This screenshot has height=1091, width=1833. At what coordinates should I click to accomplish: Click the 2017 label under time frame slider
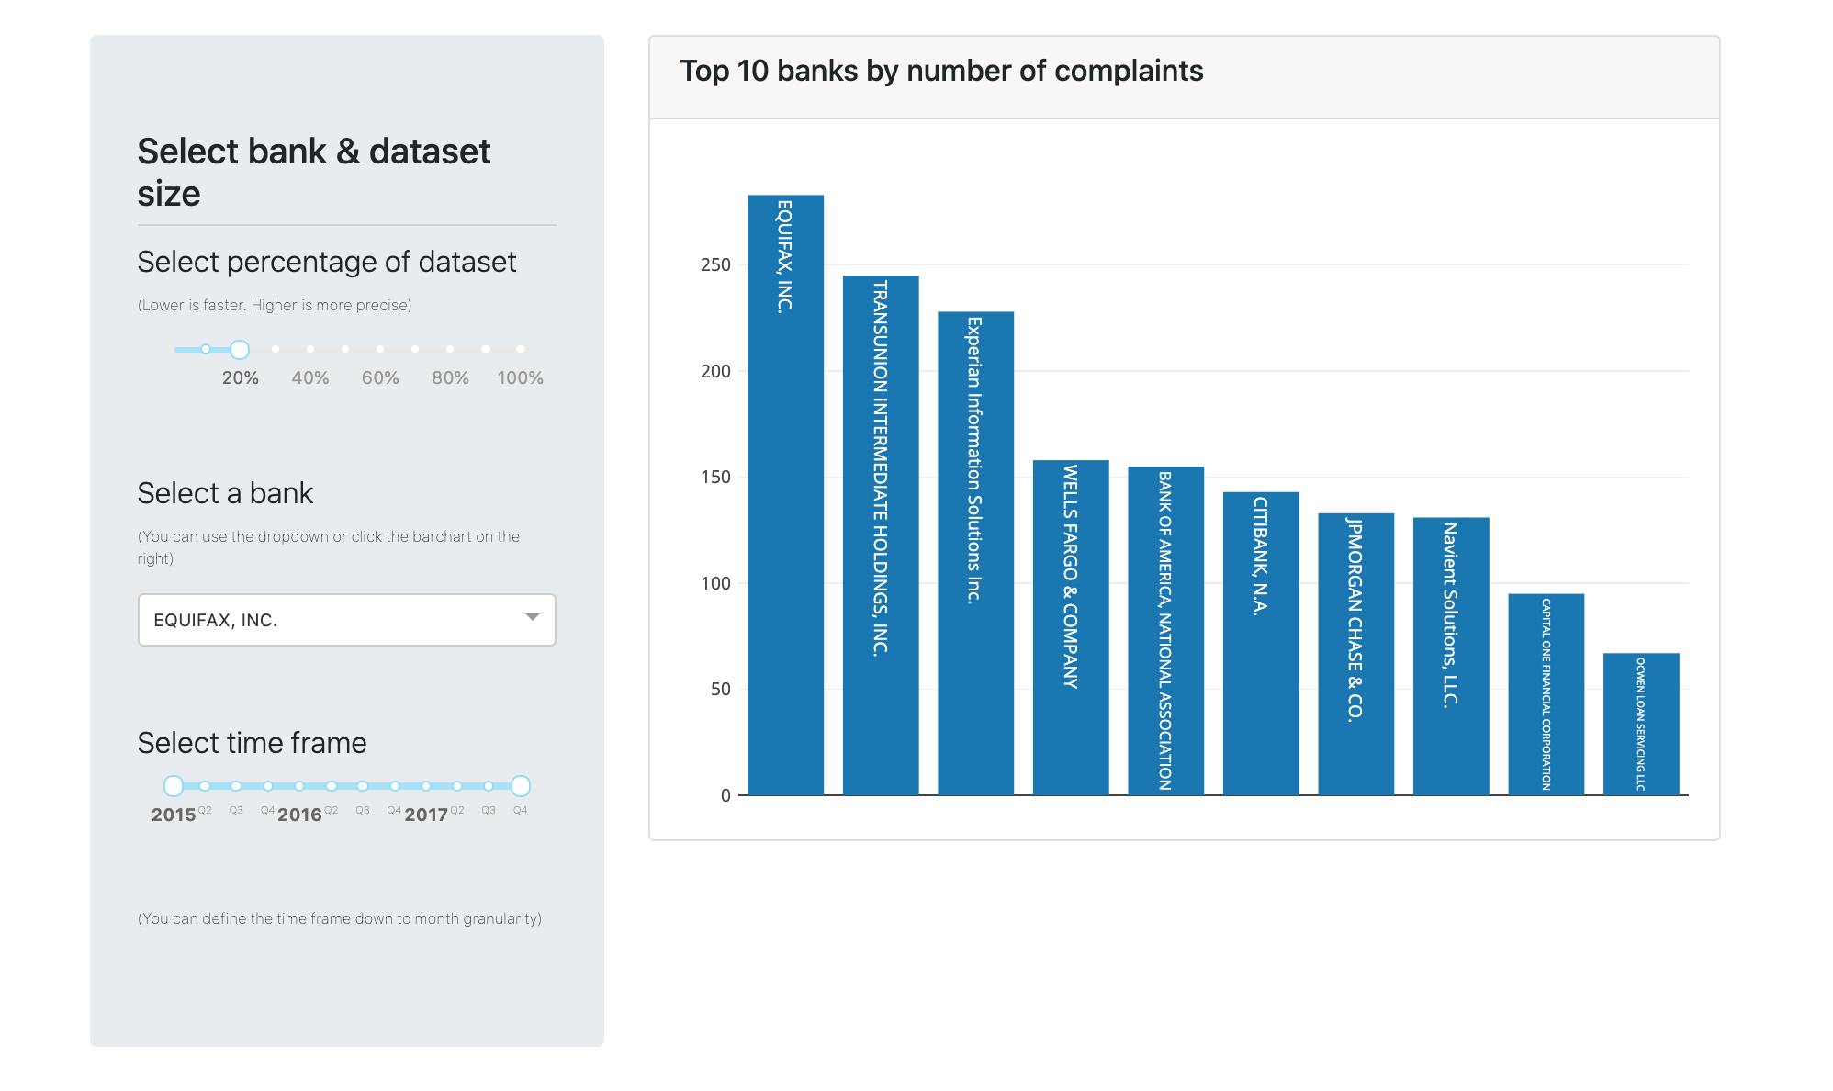tap(426, 815)
